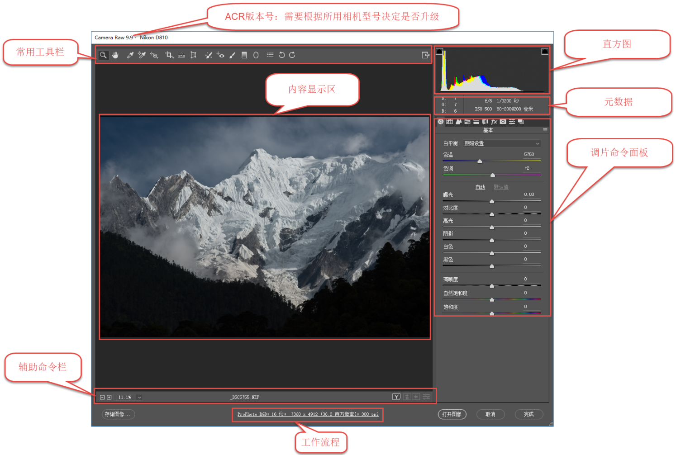
Task: Select the Spot Removal tool
Action: (x=209, y=55)
